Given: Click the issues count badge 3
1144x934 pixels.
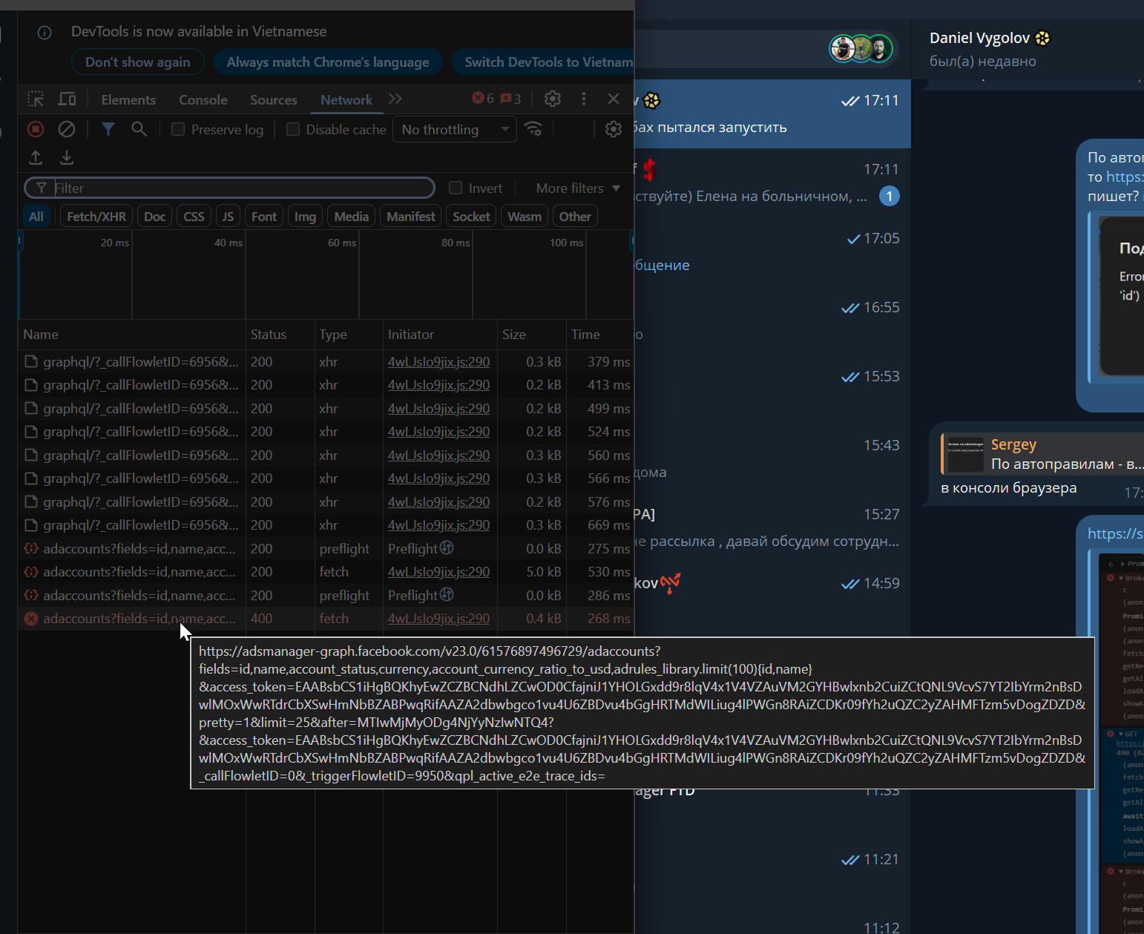Looking at the screenshot, I should coord(511,99).
